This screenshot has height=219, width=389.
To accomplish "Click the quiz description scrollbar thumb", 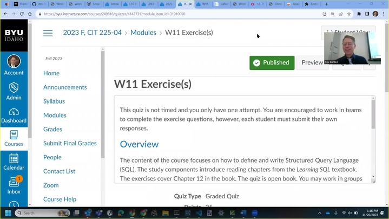I will [373, 114].
